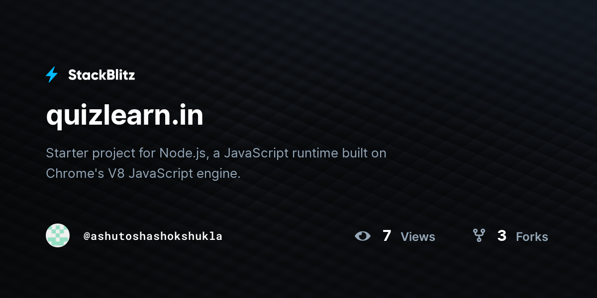The width and height of the screenshot is (597, 298).
Task: Visit the @ashutoshashokshukla profile link
Action: 153,236
